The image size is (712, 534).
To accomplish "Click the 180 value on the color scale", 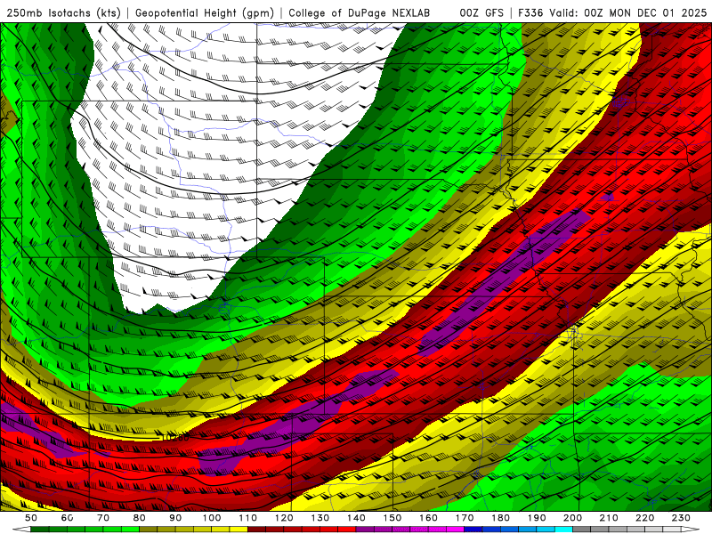I will click(500, 518).
